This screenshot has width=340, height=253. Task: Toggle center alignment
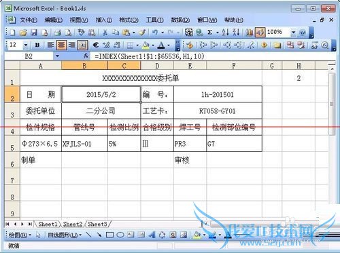61,45
